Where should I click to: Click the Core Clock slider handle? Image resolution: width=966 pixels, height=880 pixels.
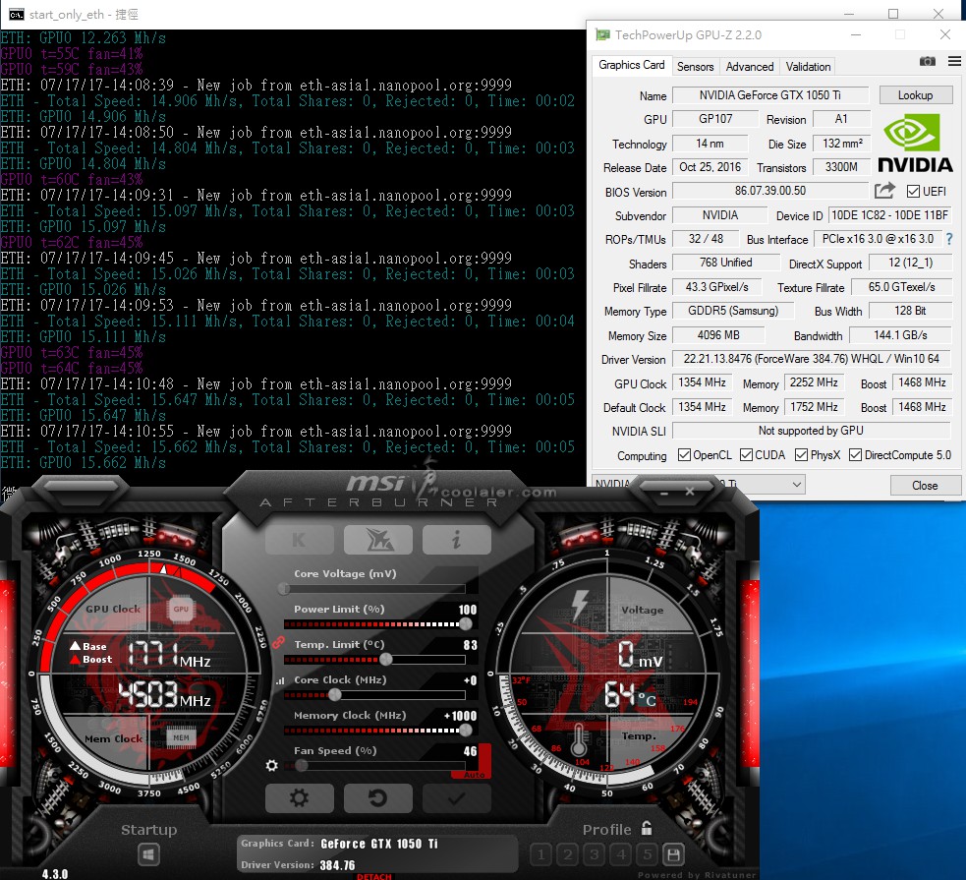coord(334,694)
